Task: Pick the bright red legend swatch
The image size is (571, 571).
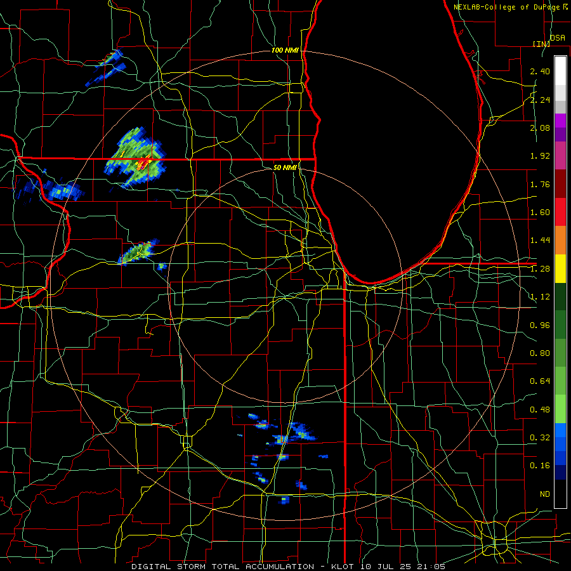Action: click(x=560, y=212)
